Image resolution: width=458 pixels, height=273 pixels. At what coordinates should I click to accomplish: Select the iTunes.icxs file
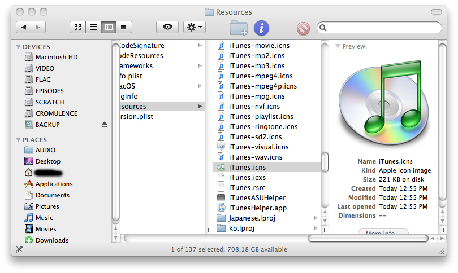pos(267,178)
